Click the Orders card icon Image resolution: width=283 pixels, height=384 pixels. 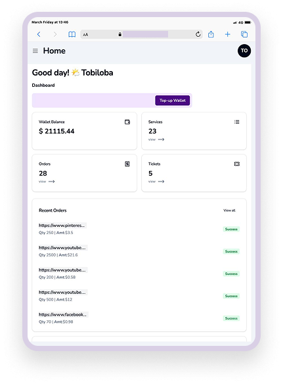[x=127, y=164]
